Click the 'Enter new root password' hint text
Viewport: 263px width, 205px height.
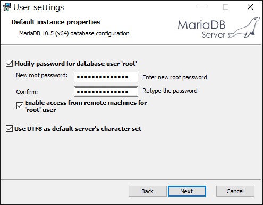(175, 77)
